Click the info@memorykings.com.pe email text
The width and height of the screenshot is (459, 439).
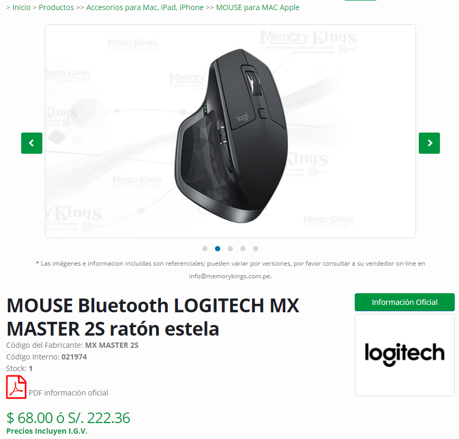pos(230,276)
